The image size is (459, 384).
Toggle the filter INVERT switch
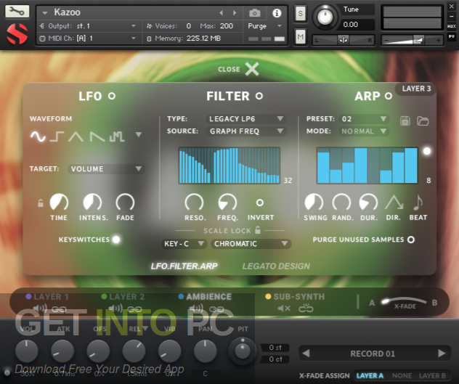click(x=260, y=203)
